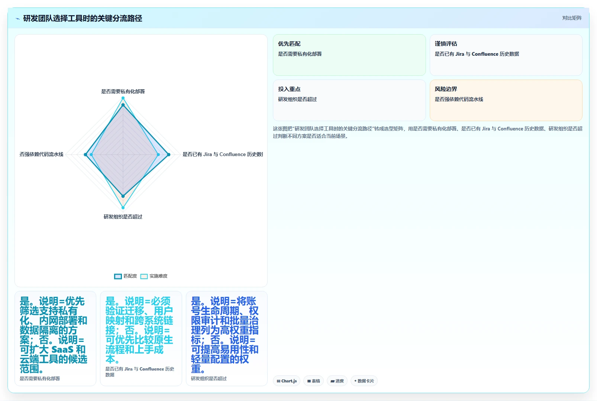
Task: Click the 表格 tag icon
Action: [x=309, y=381]
